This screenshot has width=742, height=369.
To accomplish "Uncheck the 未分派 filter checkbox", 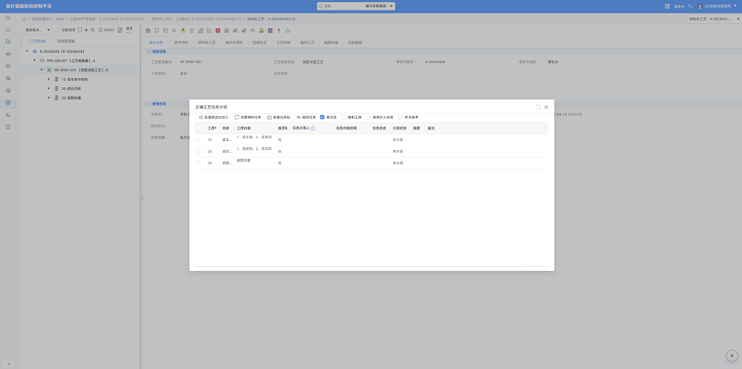I will tap(322, 117).
